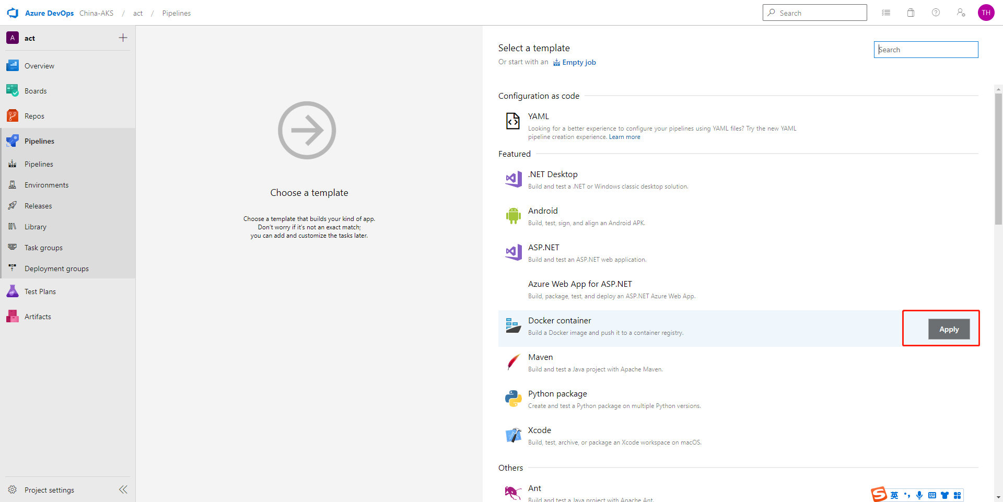This screenshot has height=502, width=1003.
Task: Click the act breadcrumb link
Action: point(138,13)
